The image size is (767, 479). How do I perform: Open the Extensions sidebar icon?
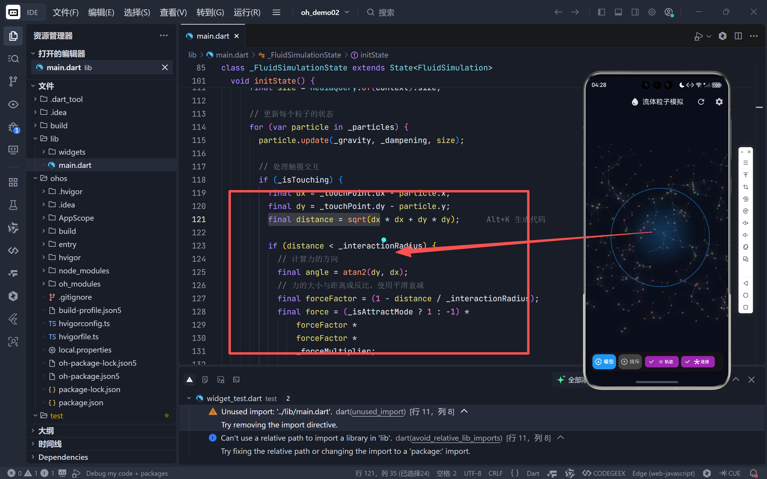pyautogui.click(x=13, y=182)
